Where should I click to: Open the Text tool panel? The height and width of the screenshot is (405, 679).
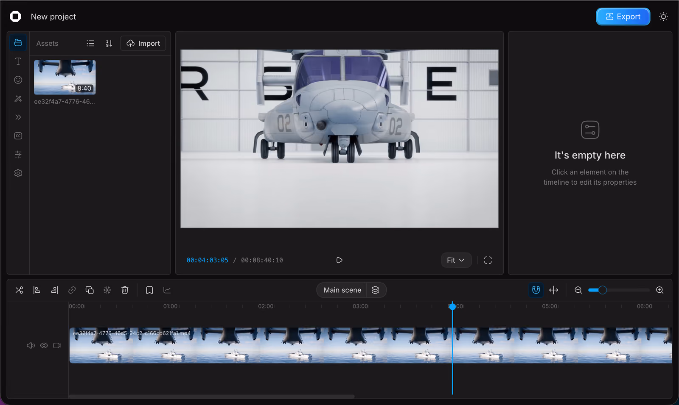(x=18, y=61)
